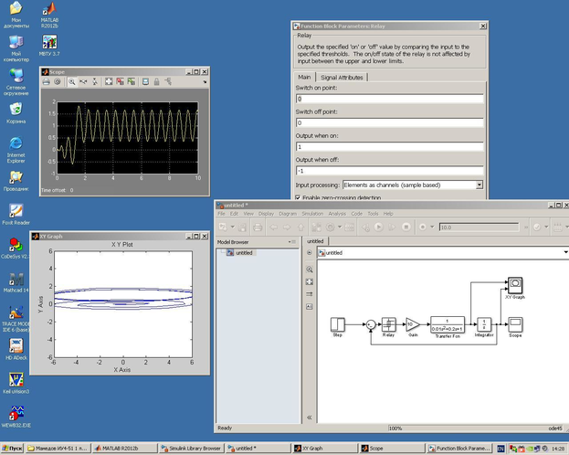Select the Scope zoom tool

coord(70,82)
